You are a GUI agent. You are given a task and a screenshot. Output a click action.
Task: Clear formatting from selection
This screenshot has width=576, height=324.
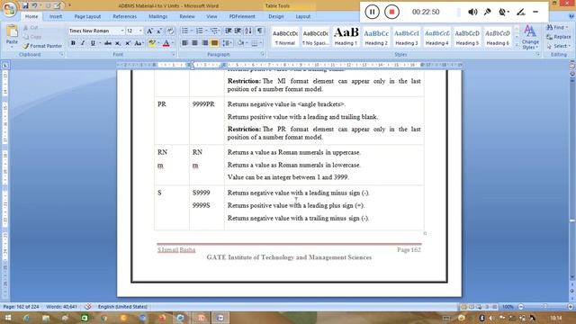[x=170, y=31]
